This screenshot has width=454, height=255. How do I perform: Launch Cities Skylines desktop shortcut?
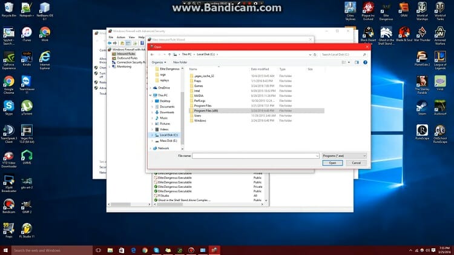tap(350, 11)
